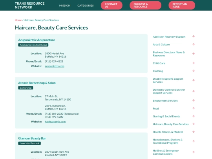
Task: Open Hotlines & Emergency Communications category
Action: (166, 152)
